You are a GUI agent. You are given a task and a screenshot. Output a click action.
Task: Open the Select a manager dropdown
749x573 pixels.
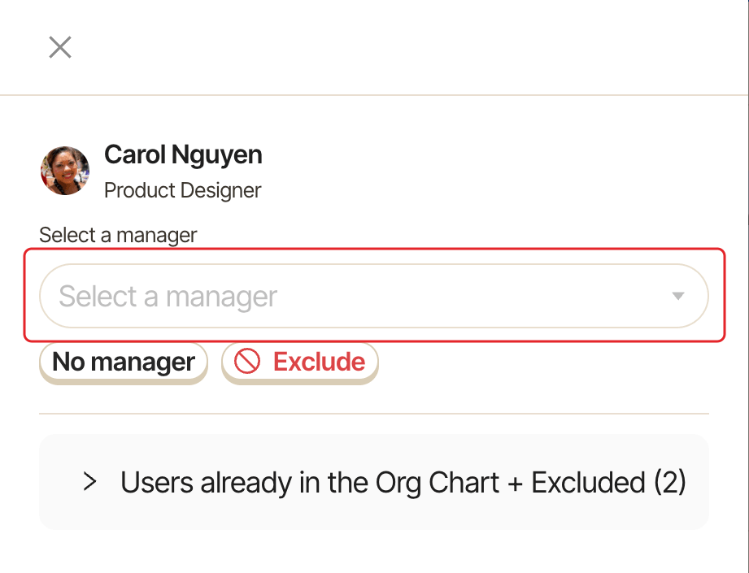click(374, 296)
